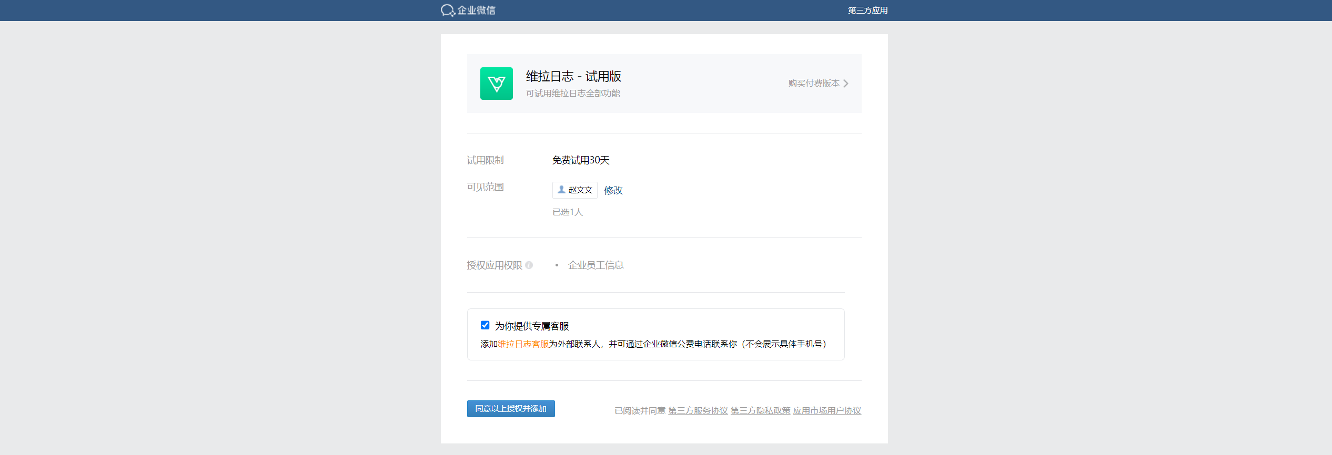The height and width of the screenshot is (455, 1332).
Task: Click the 可试用维拉日志全部功能 subtitle
Action: click(573, 94)
